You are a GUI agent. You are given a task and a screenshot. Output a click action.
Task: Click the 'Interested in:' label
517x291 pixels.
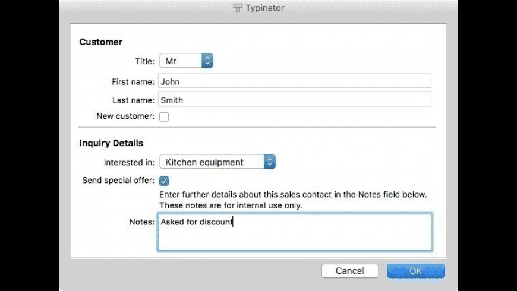pyautogui.click(x=129, y=163)
